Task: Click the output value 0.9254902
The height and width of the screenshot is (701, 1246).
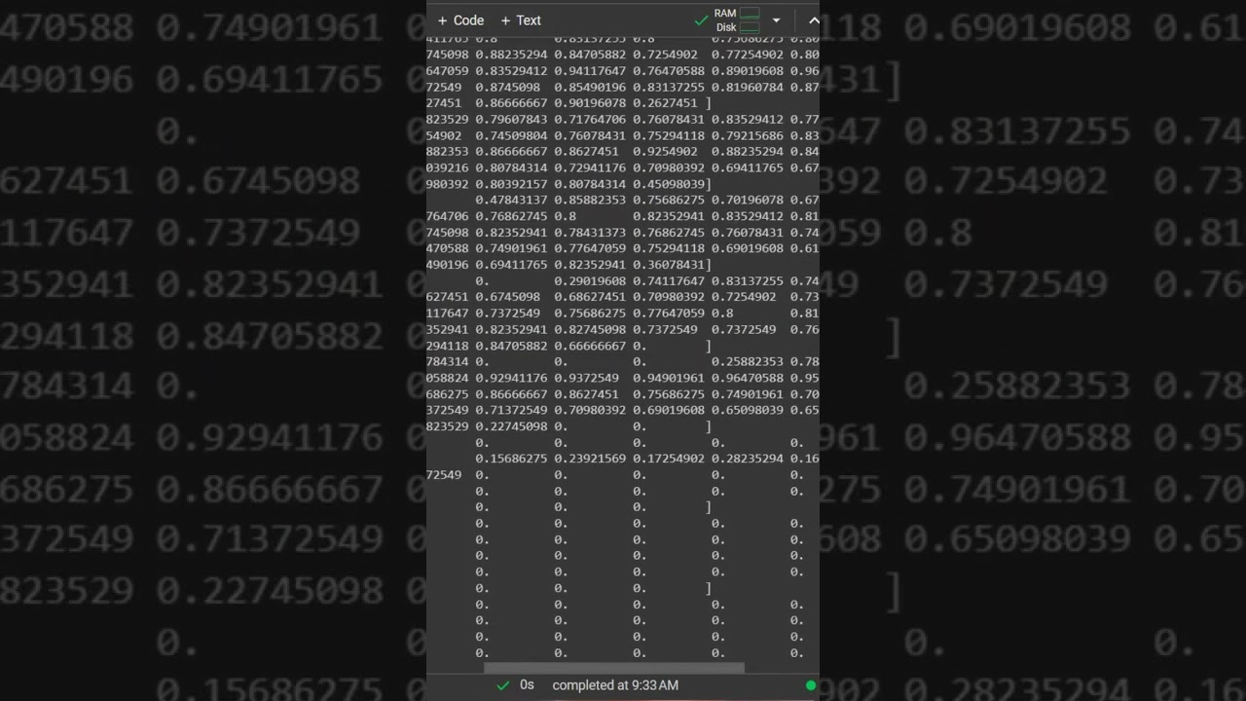Action: [665, 152]
